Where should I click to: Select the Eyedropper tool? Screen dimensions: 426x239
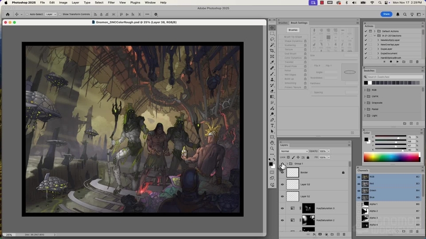pos(272,63)
